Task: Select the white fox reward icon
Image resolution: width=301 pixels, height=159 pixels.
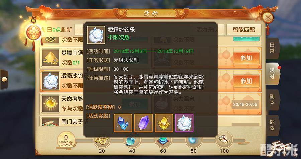Action: coord(184,123)
